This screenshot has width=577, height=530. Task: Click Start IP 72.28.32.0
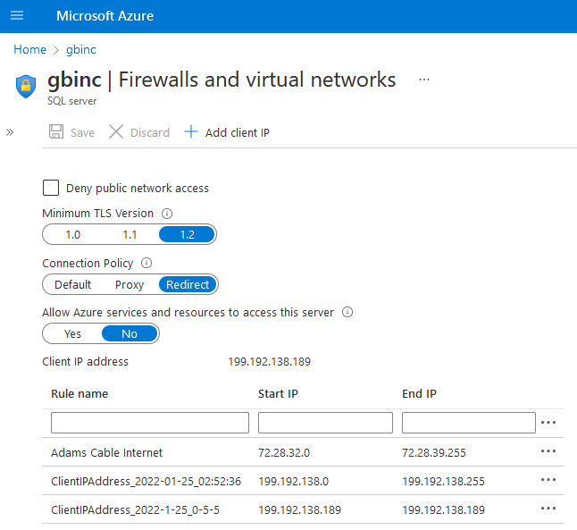pos(284,452)
